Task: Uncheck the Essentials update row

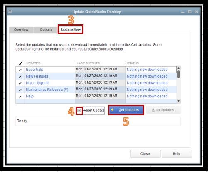Action: point(20,70)
